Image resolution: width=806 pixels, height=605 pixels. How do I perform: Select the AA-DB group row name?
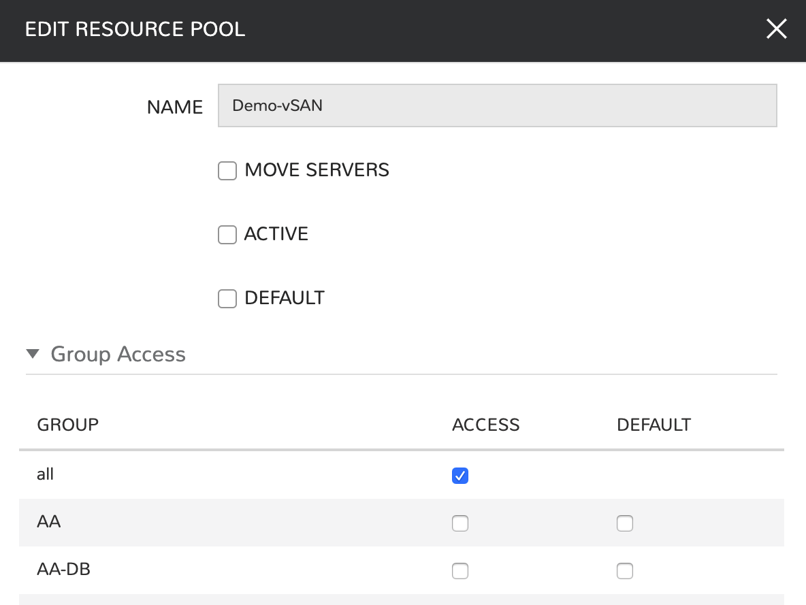(63, 569)
